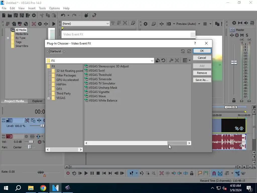Open the Views dropdown arrow in Plug-In Chooser
The width and height of the screenshot is (257, 193).
tap(190, 60)
